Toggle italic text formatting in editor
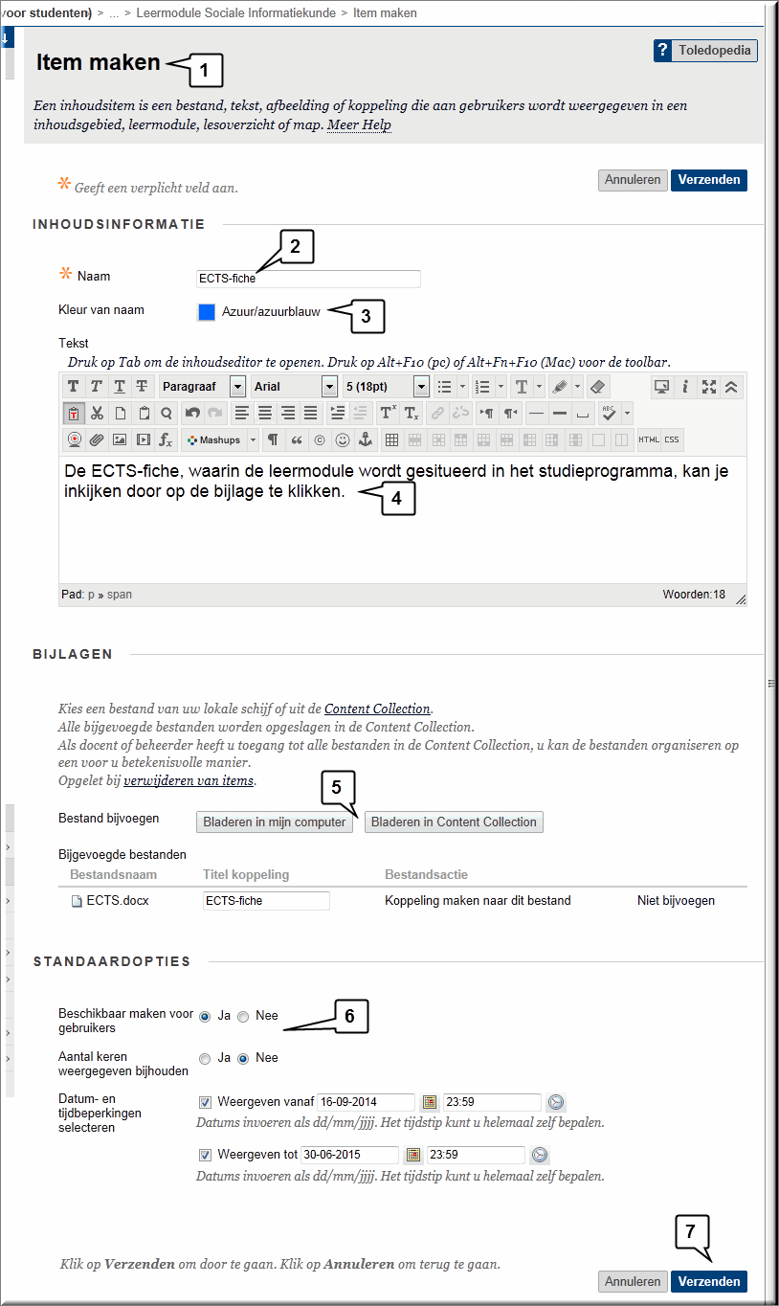 [97, 387]
